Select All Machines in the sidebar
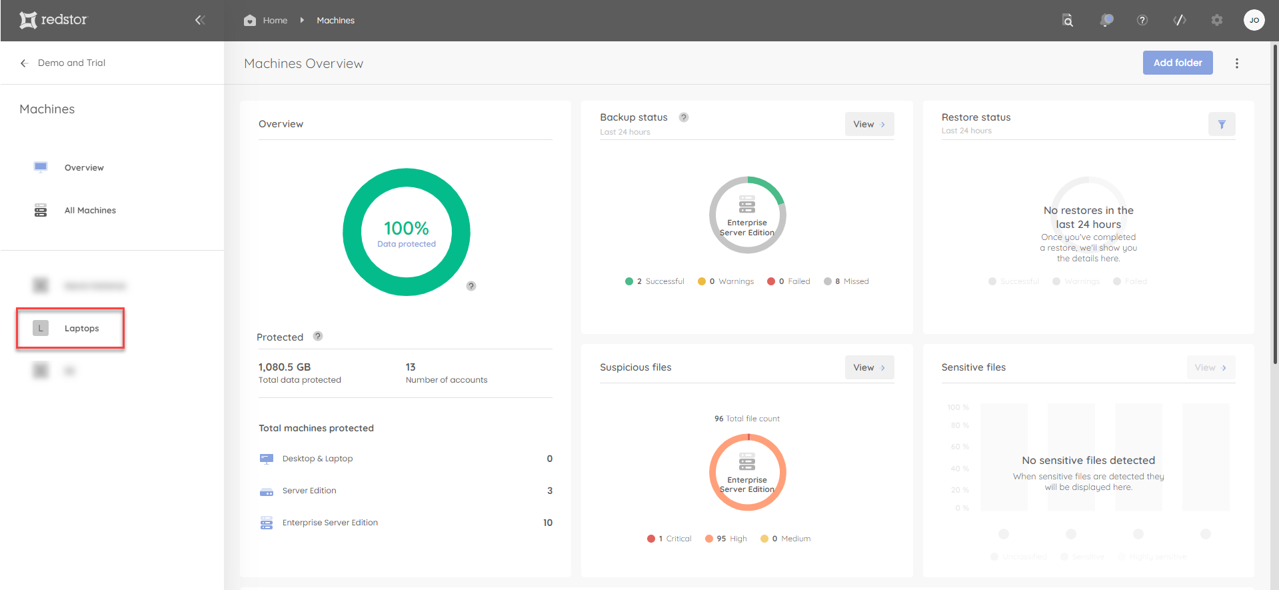Screen dimensions: 1279x590 tap(90, 211)
